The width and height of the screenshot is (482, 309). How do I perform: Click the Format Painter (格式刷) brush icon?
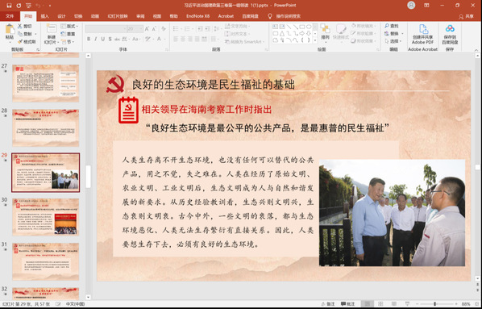(x=19, y=41)
